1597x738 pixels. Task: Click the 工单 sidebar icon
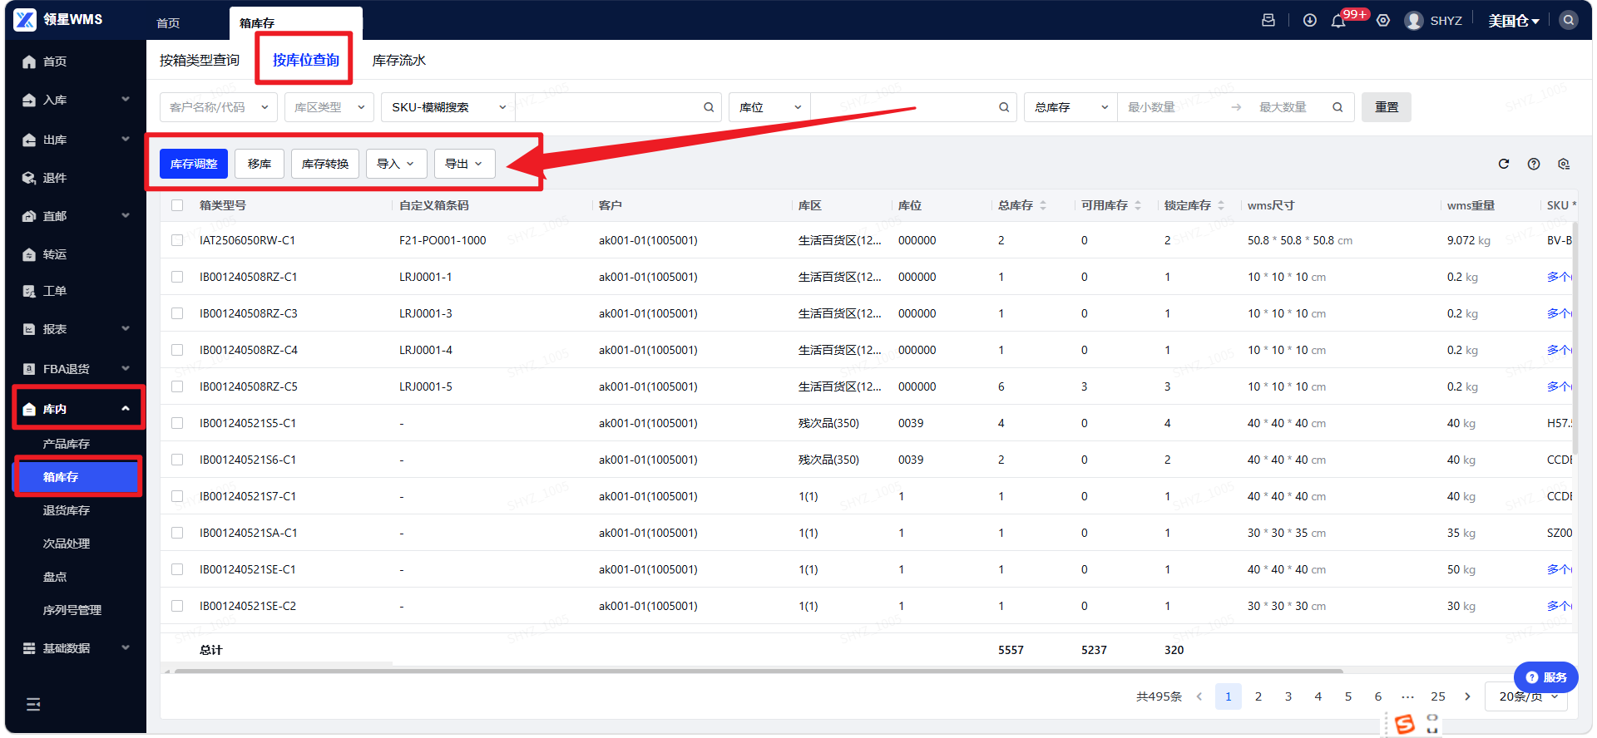coord(29,291)
